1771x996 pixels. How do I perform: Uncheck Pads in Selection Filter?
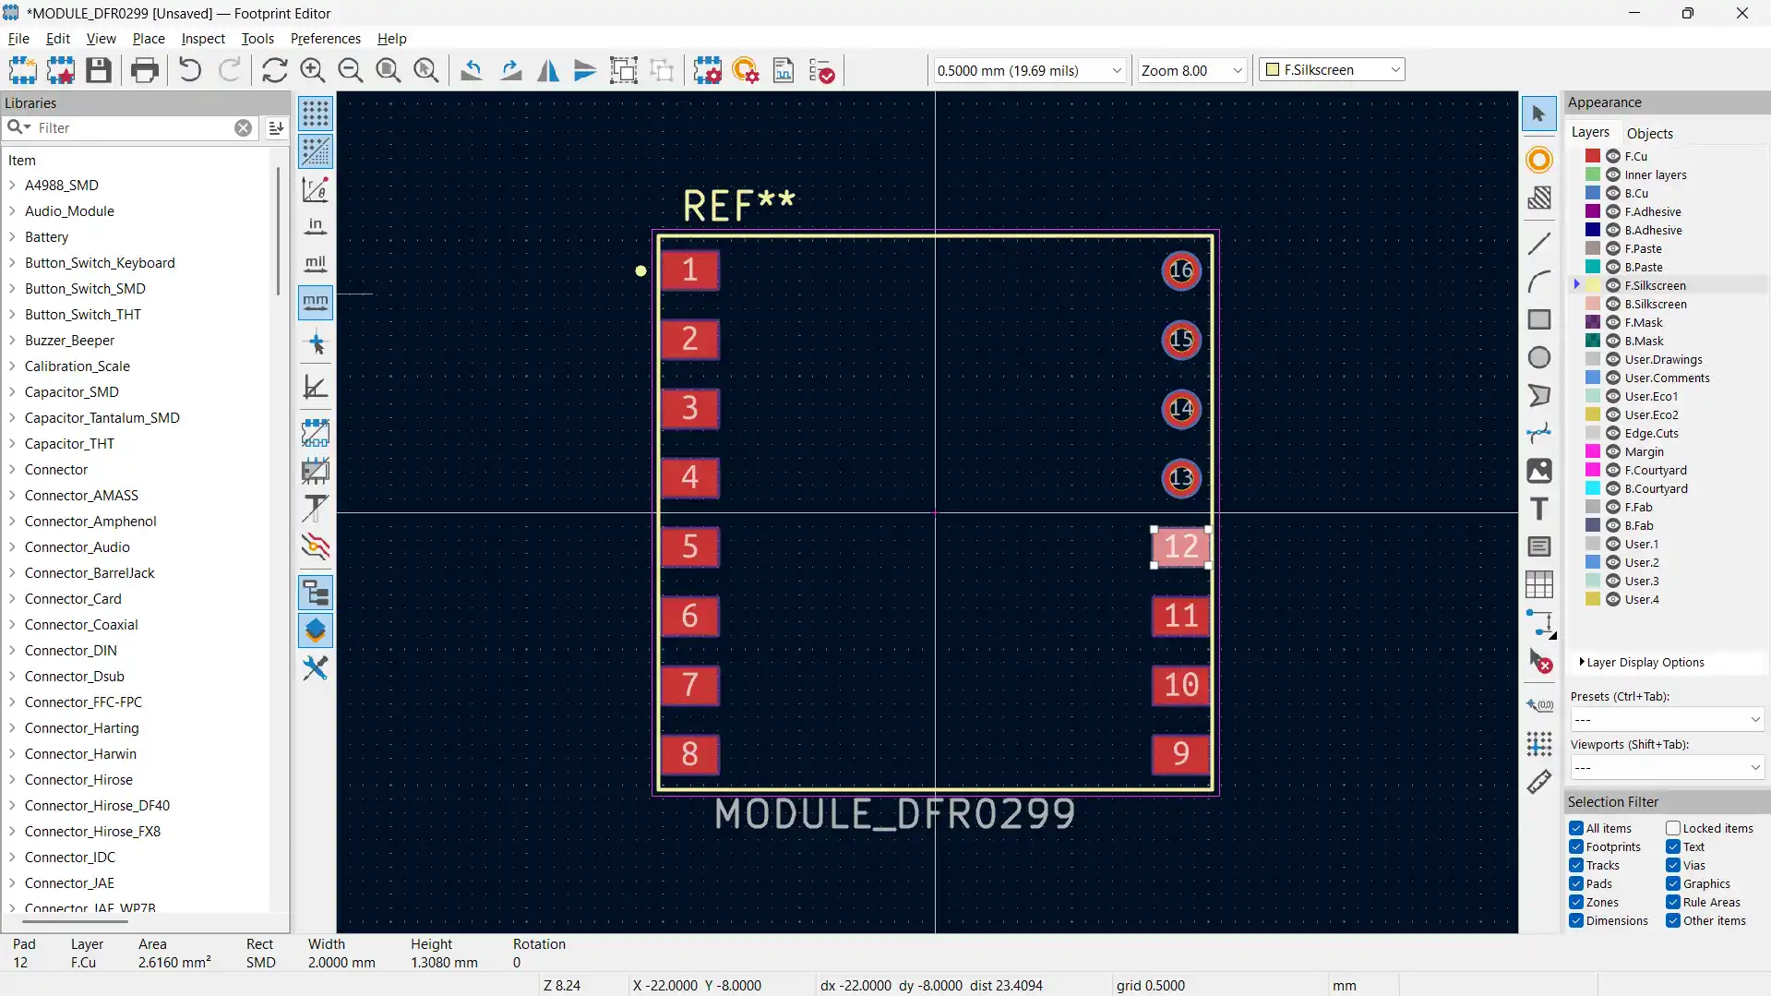click(x=1576, y=883)
